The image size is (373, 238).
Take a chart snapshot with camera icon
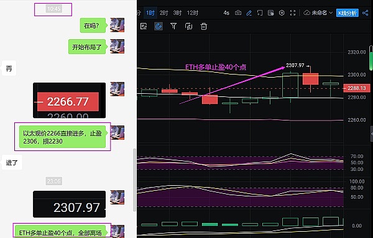238,13
